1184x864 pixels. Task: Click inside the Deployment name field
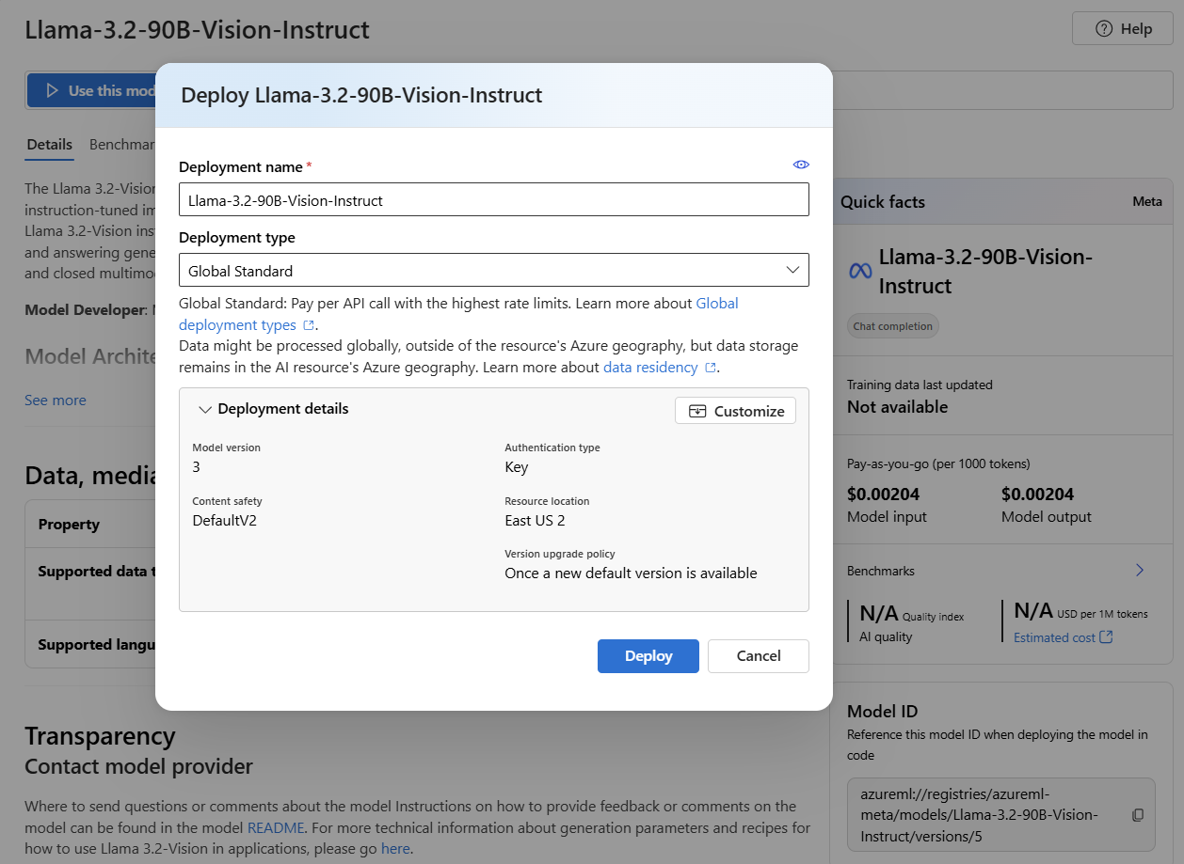point(493,199)
